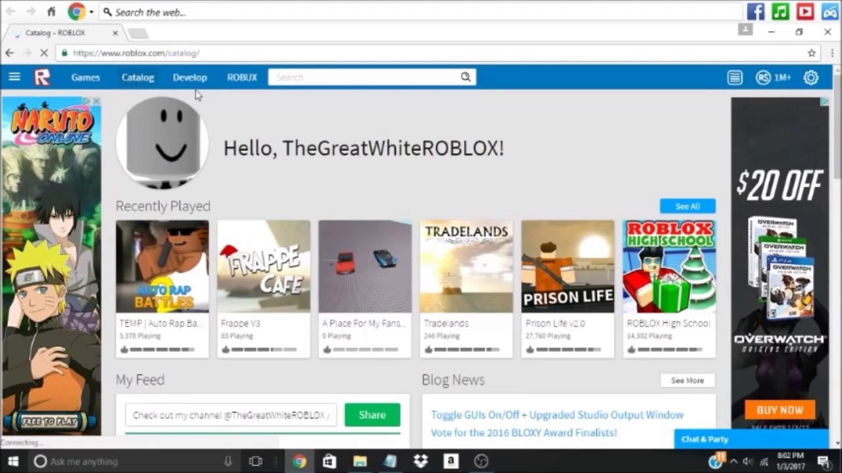Open 'A Place For My Fans' game thumbnail
The height and width of the screenshot is (473, 842).
365,267
